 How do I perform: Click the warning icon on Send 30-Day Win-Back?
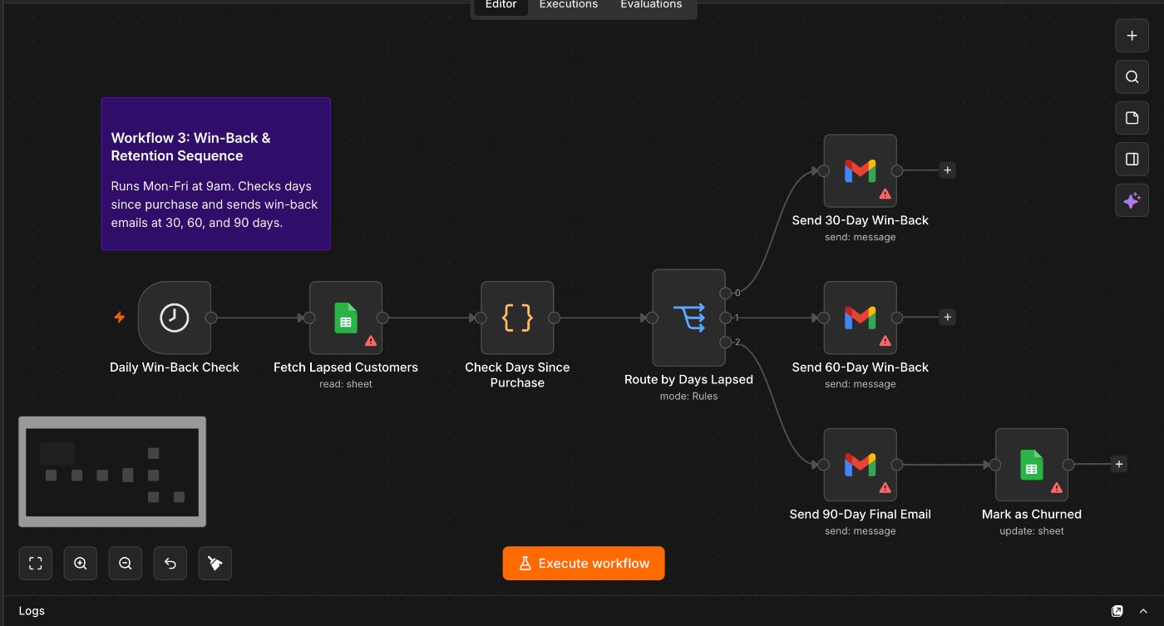[x=885, y=194]
